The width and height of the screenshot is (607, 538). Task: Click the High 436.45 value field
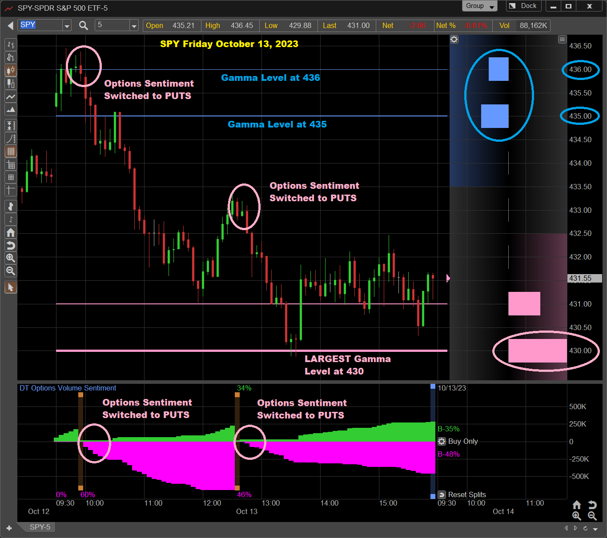(x=230, y=26)
